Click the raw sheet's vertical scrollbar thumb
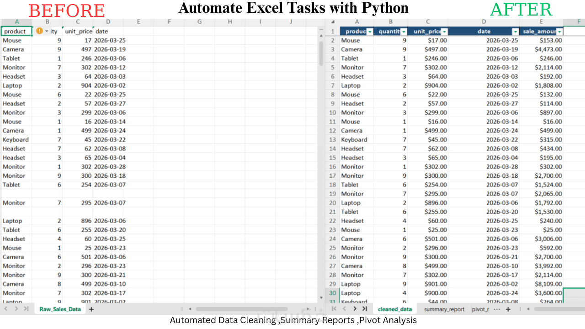 [321, 53]
